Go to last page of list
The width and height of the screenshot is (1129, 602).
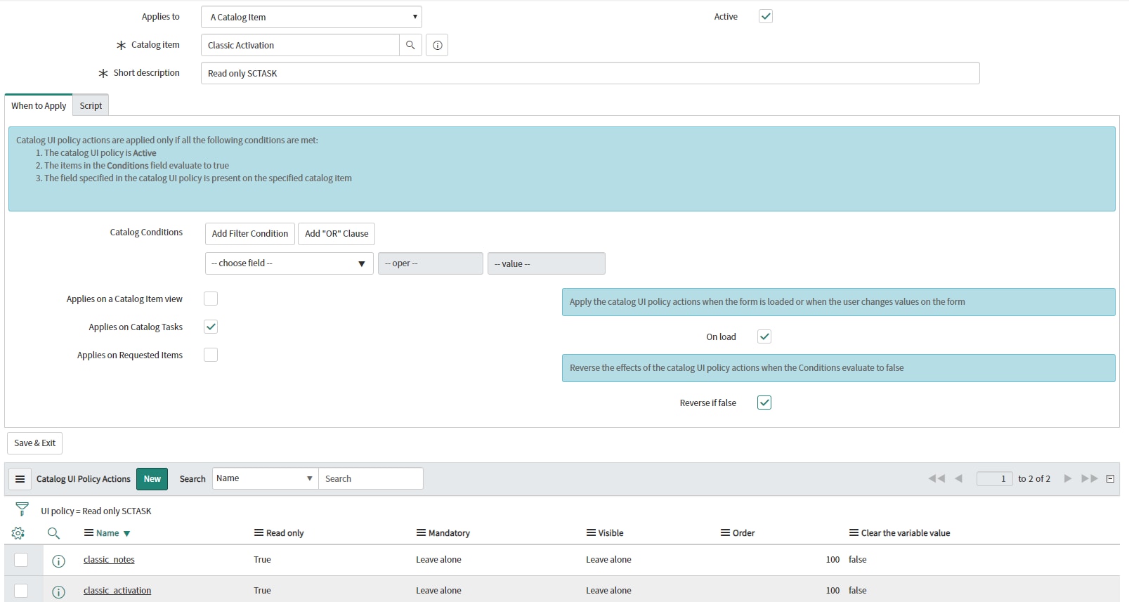pos(1090,478)
